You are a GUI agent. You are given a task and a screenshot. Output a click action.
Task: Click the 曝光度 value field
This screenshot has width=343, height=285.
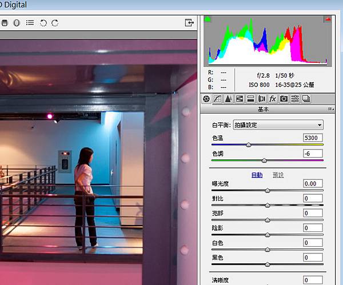pos(313,183)
